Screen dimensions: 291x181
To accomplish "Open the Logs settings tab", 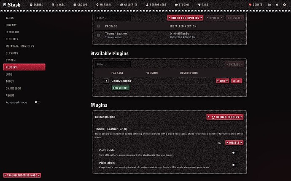I will [x=24, y=74].
